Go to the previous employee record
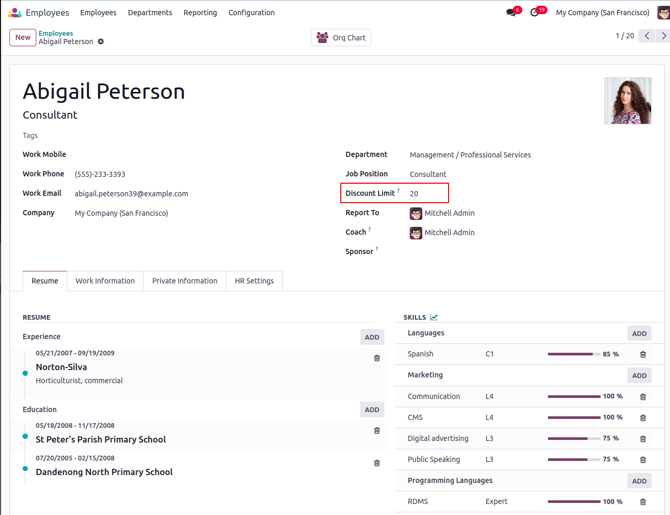670x515 pixels. click(647, 36)
